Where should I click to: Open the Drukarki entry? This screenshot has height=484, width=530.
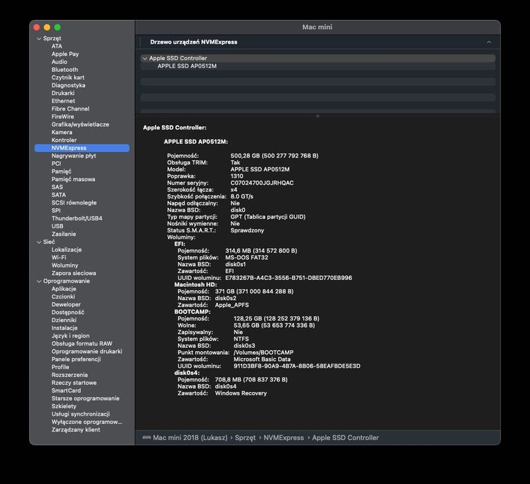point(63,93)
